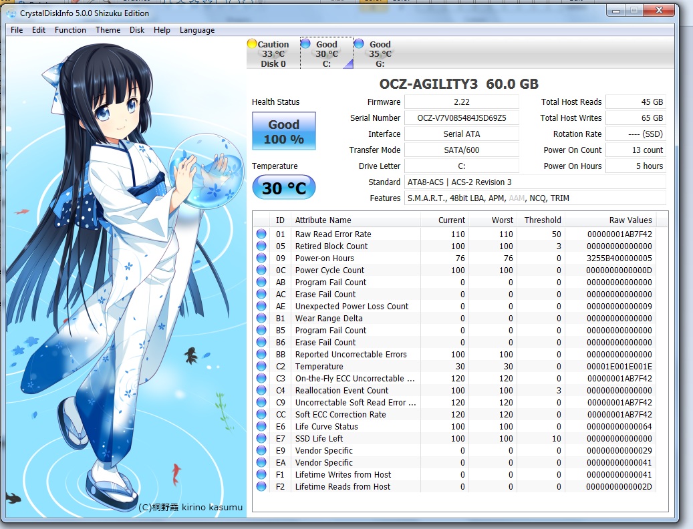Click the Attribute Name column header
The image size is (693, 529).
click(356, 220)
